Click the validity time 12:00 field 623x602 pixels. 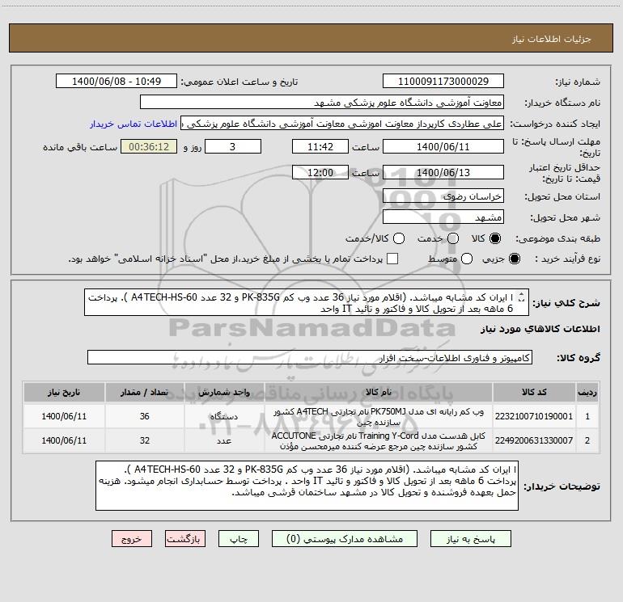pyautogui.click(x=320, y=173)
